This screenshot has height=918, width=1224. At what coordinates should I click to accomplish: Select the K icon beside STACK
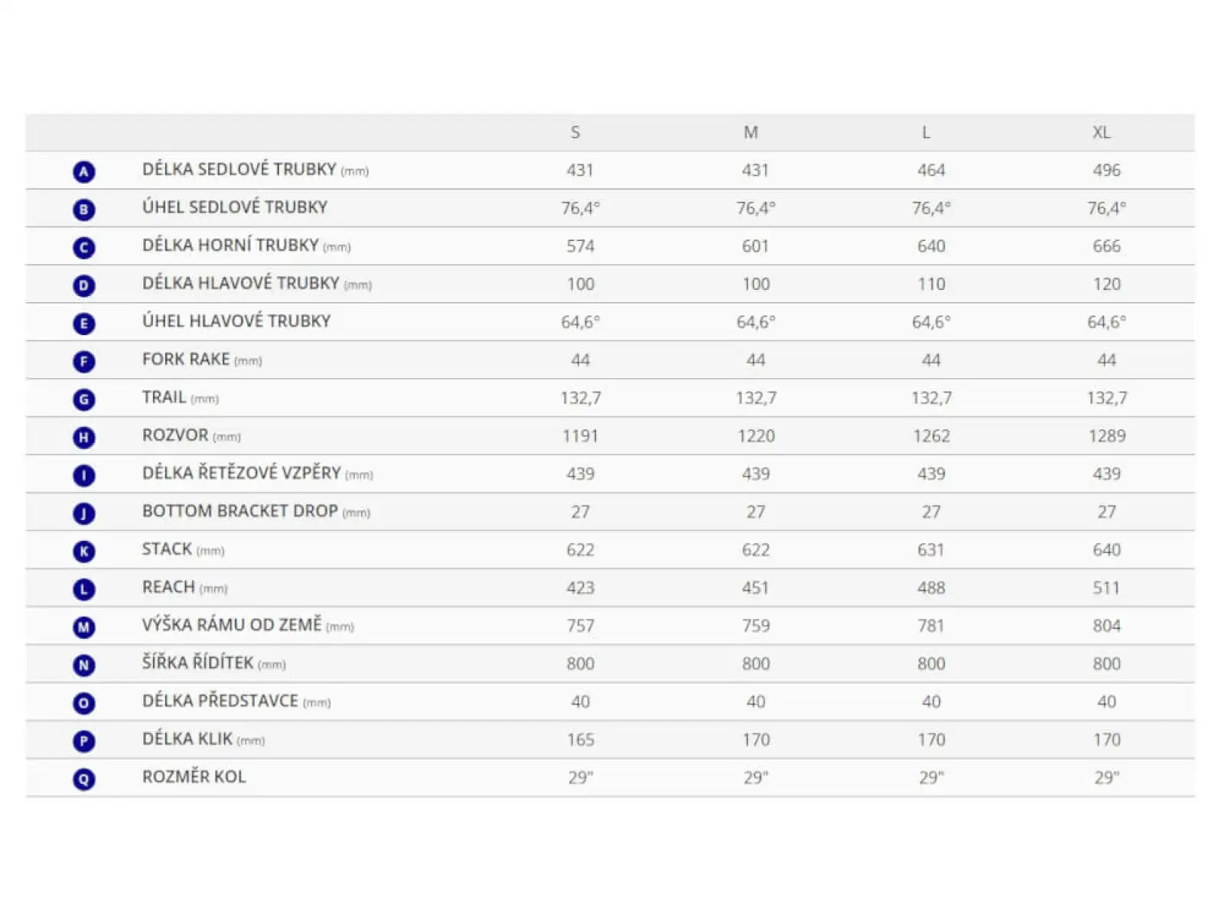tap(84, 552)
